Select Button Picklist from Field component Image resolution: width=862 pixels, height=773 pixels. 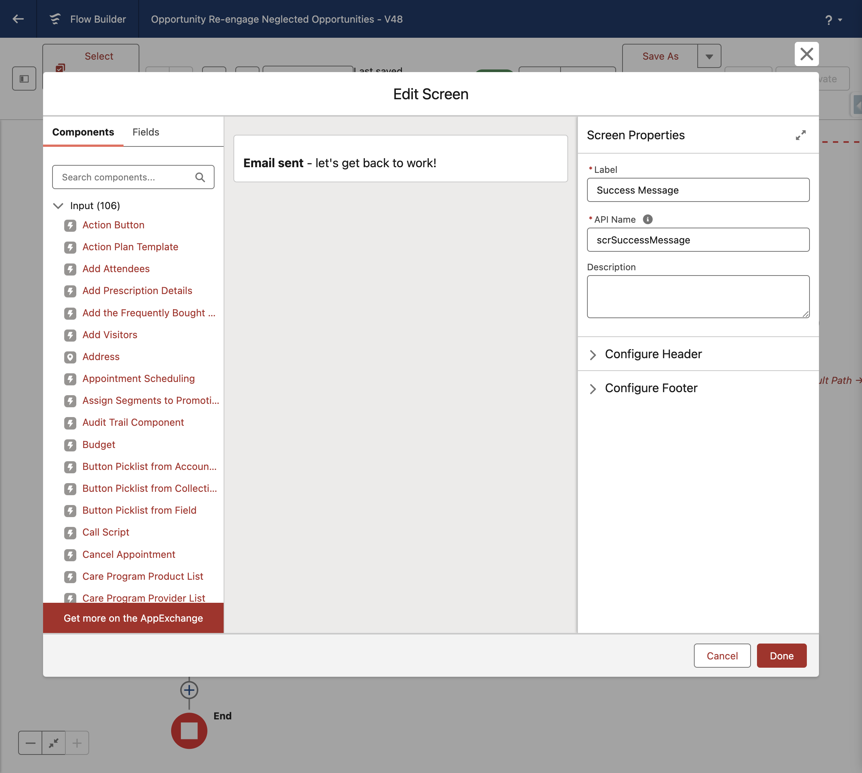[x=139, y=511]
